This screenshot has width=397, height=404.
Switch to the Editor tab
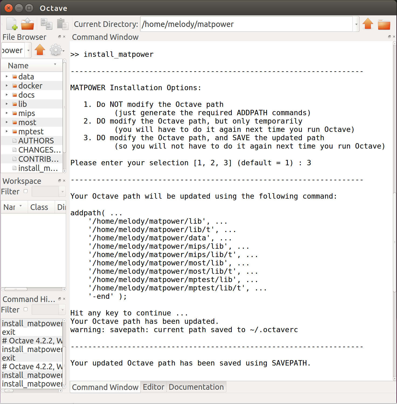tap(153, 387)
